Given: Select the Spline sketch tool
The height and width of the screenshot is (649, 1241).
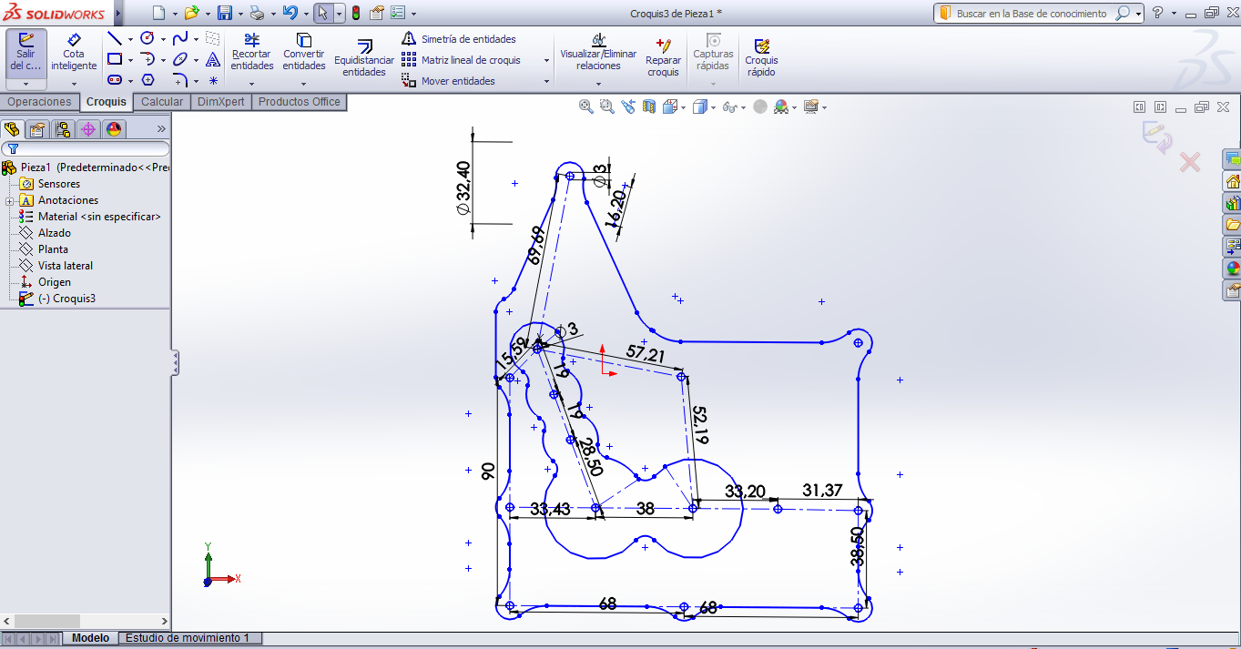Looking at the screenshot, I should (x=180, y=38).
